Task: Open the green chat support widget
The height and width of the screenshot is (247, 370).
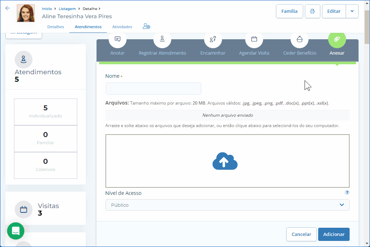Action: tap(16, 231)
